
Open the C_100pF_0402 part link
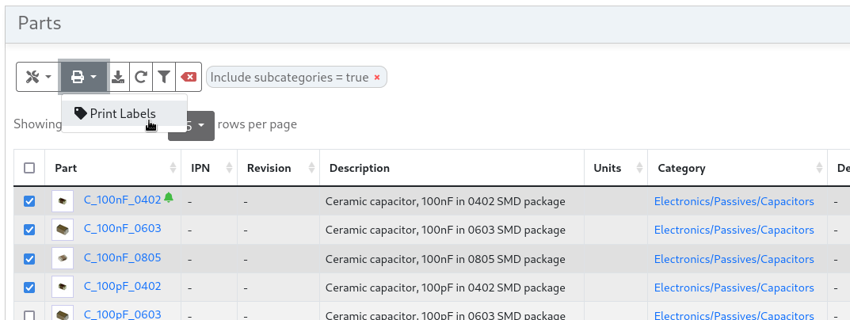pyautogui.click(x=122, y=287)
